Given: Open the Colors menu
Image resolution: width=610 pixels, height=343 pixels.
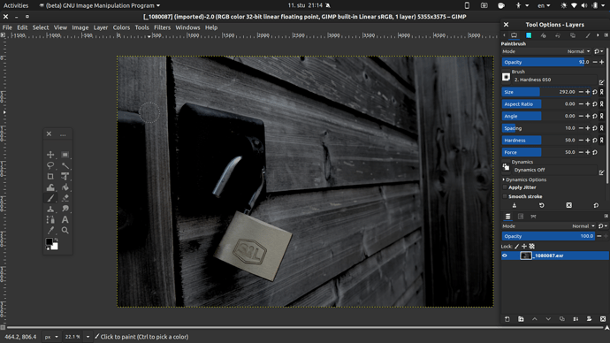Looking at the screenshot, I should 121,27.
